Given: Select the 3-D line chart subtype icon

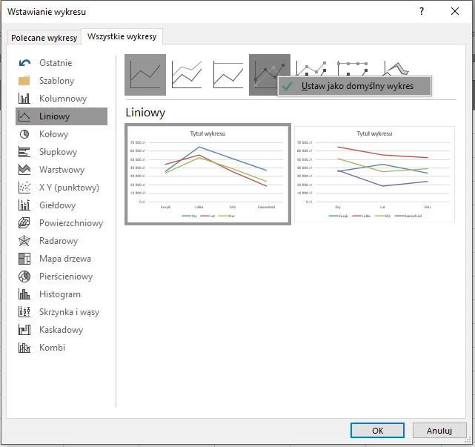Looking at the screenshot, I should (x=396, y=68).
